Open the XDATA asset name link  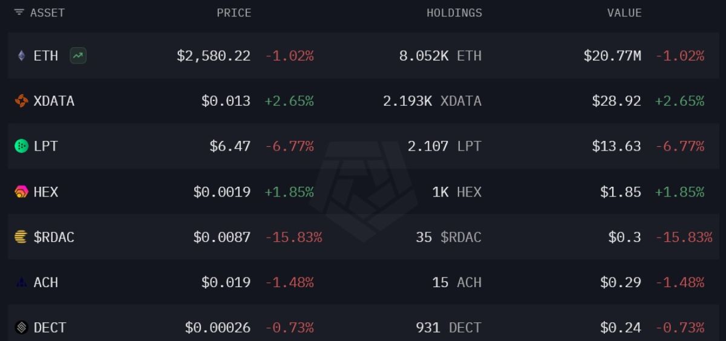pyautogui.click(x=54, y=101)
